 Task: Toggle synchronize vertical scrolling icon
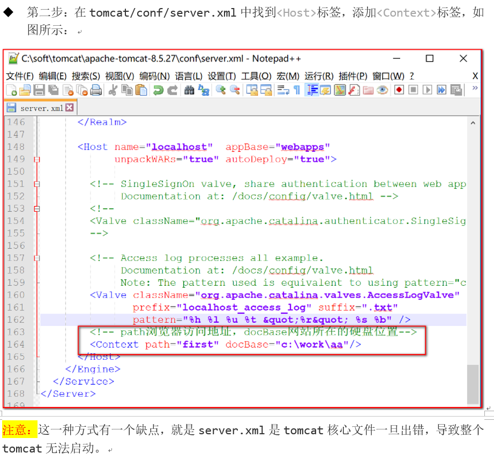point(252,90)
